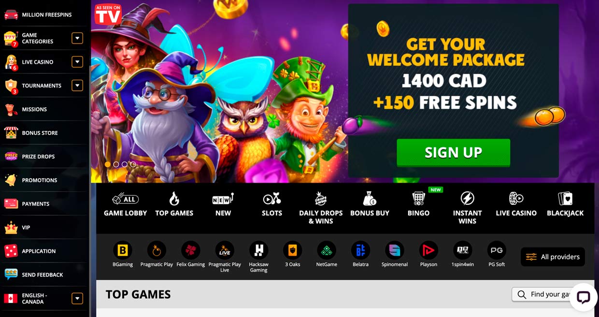This screenshot has width=599, height=317.
Task: Open the NetGame provider icon
Action: [327, 250]
